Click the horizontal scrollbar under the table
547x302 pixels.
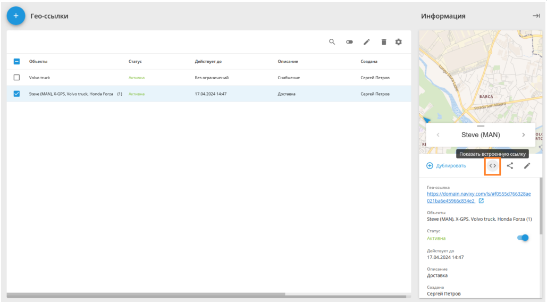(146, 295)
